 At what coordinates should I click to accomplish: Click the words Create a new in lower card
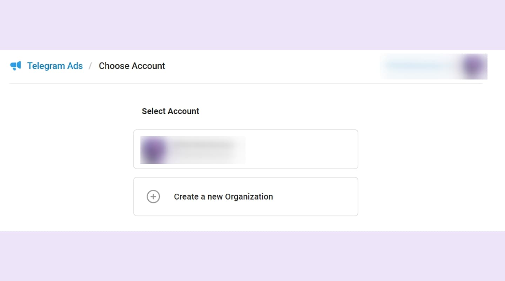pos(198,197)
